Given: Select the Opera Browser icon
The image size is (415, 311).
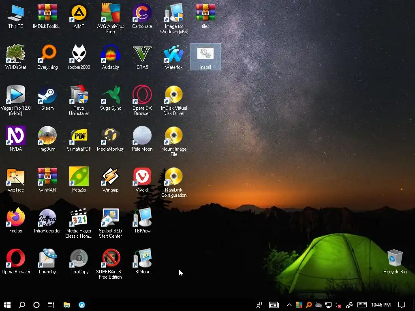Looking at the screenshot, I should (16, 258).
